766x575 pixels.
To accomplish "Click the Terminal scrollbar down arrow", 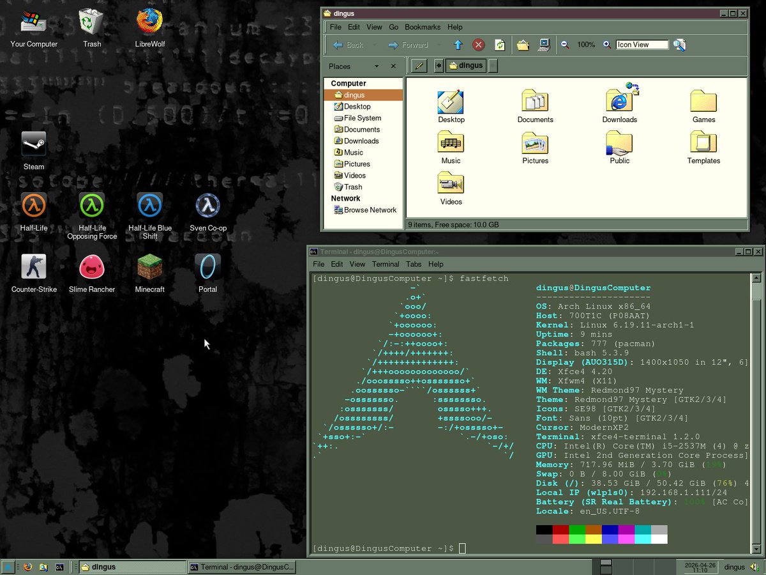I will tap(756, 548).
